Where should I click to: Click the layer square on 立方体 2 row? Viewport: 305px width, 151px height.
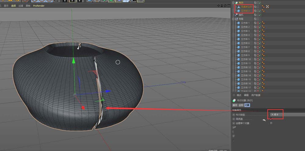coord(255,27)
